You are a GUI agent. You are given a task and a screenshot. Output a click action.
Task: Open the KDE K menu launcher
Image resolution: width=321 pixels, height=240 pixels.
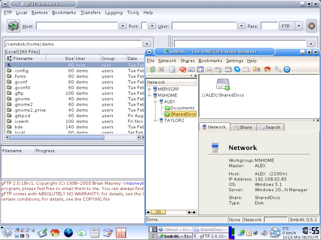(7, 232)
